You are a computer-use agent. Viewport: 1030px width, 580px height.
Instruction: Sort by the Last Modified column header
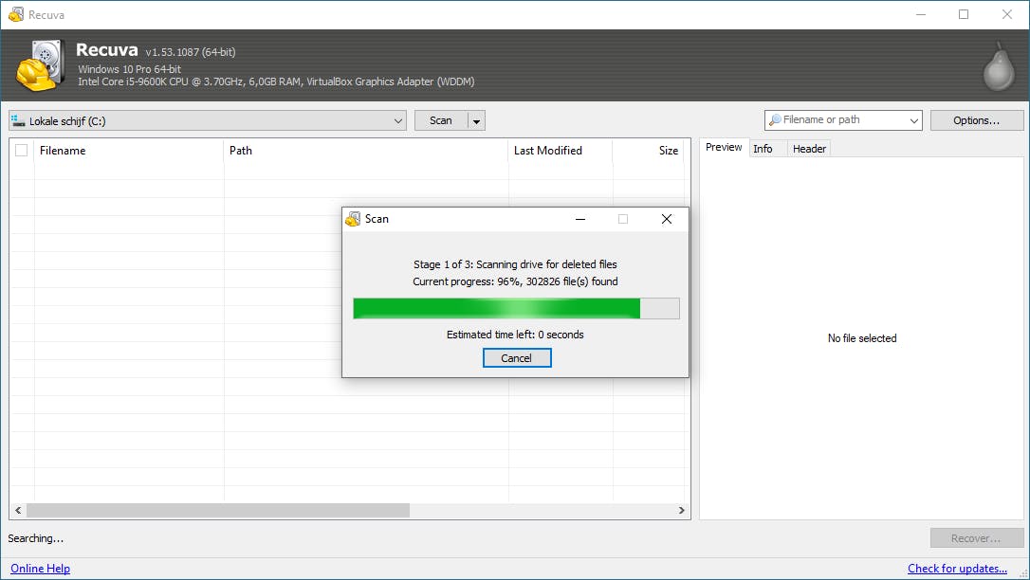[x=561, y=151]
